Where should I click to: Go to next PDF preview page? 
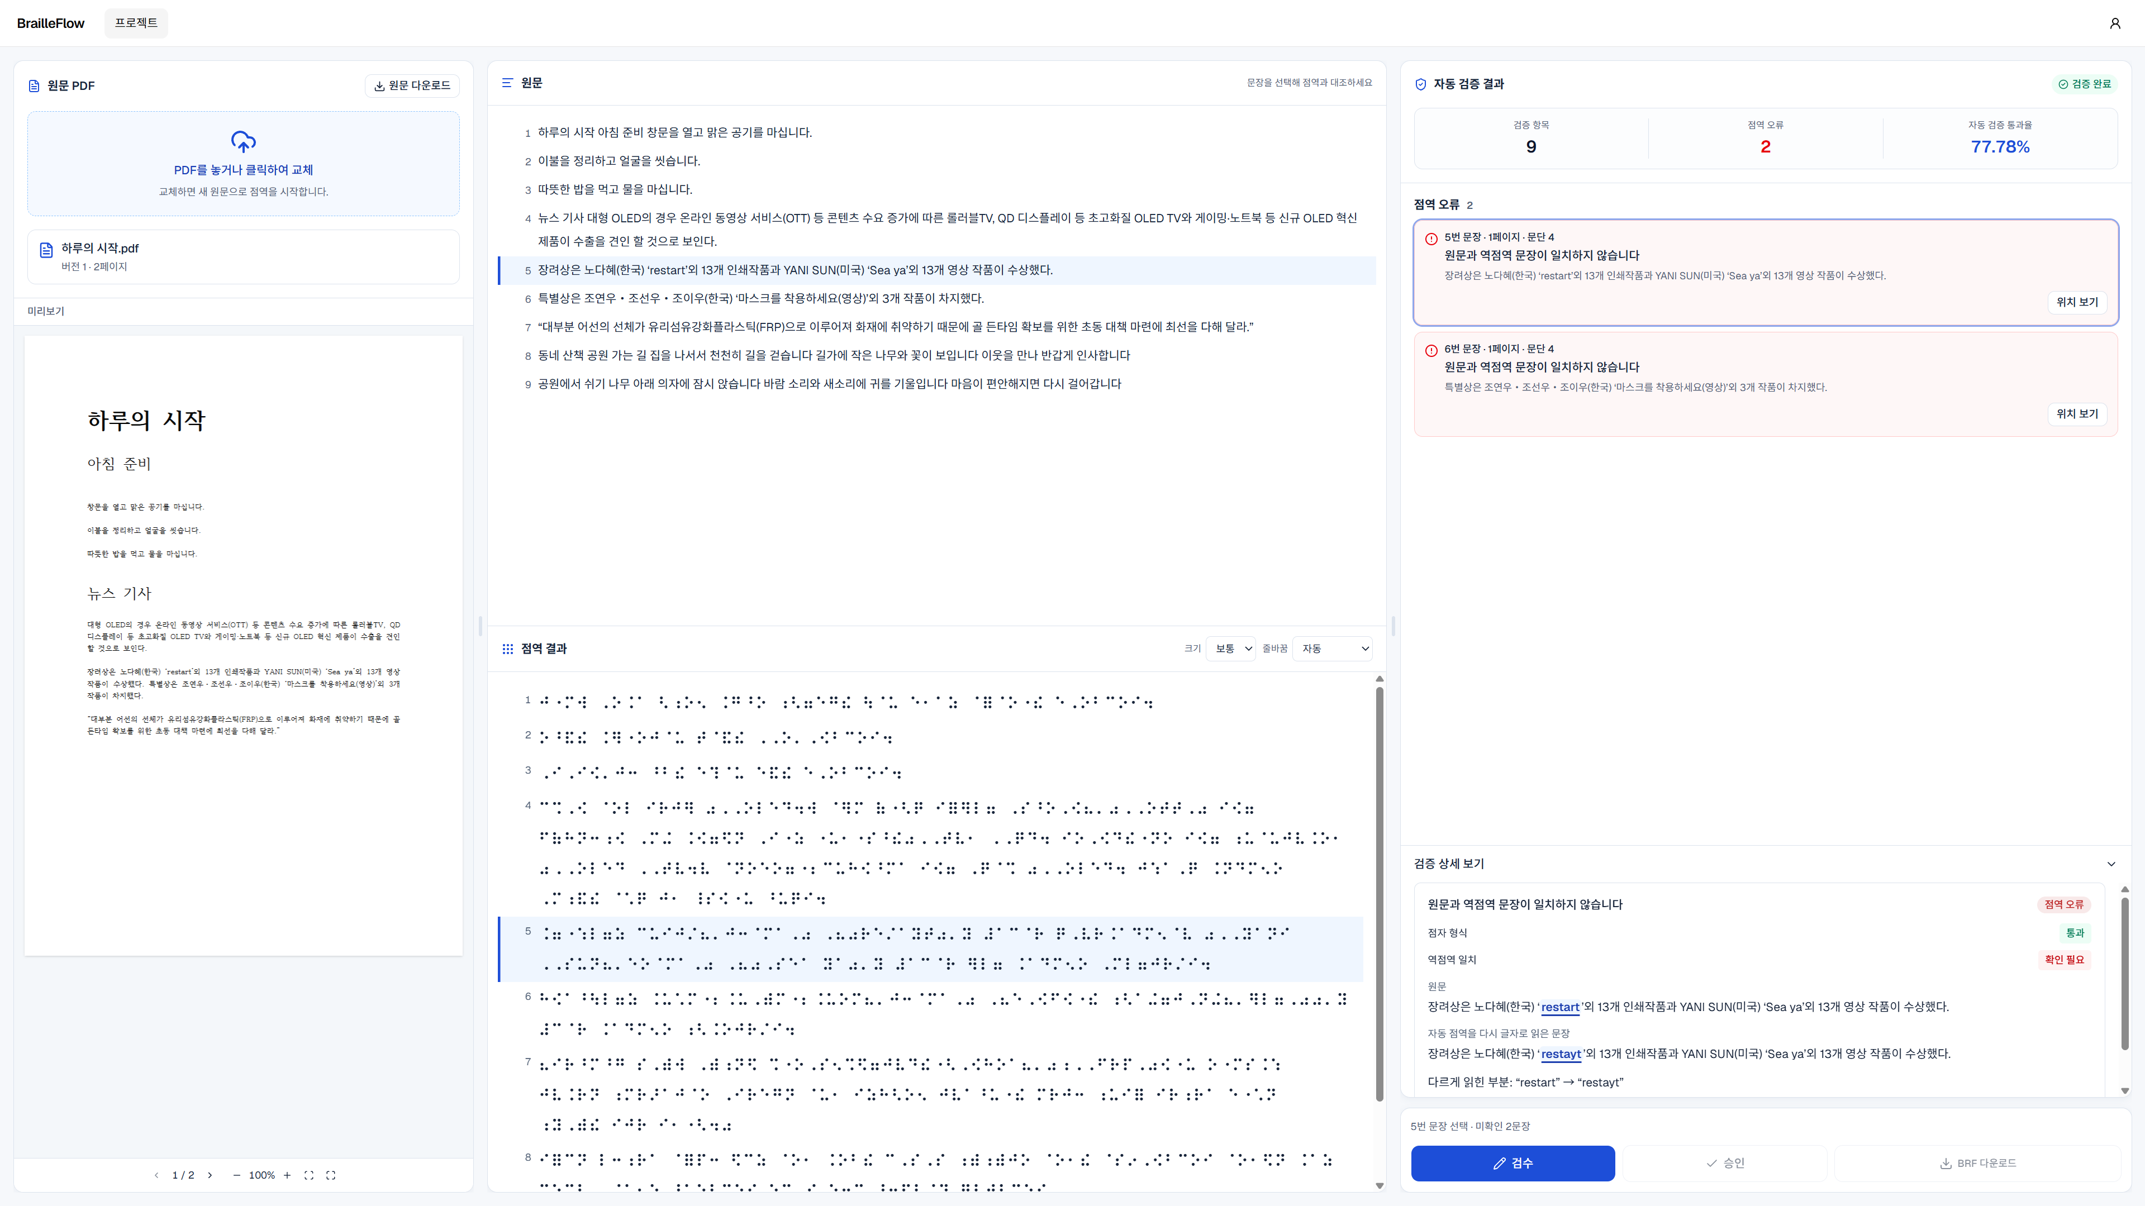pyautogui.click(x=210, y=1175)
